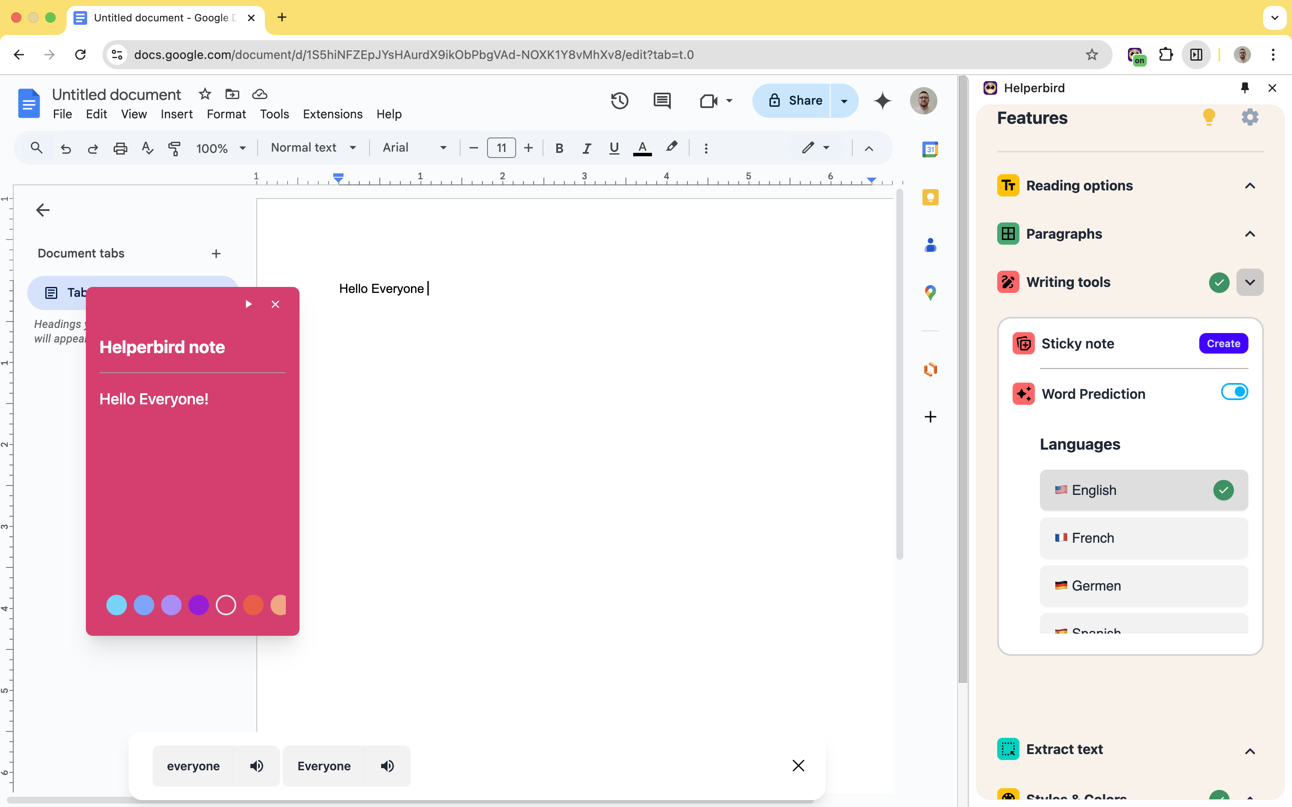1292x807 pixels.
Task: Collapse the Paragraphs section
Action: pos(1249,234)
